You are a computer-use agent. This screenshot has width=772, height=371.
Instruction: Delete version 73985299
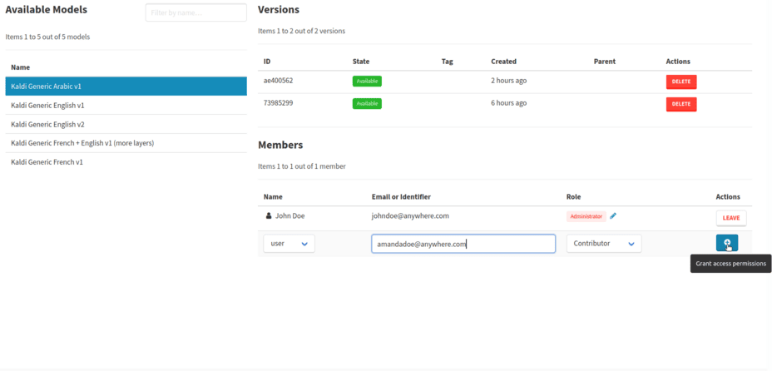click(x=680, y=104)
